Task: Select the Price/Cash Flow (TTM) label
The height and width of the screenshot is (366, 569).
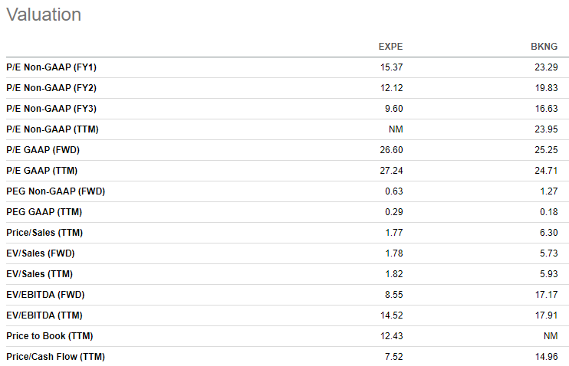Action: tap(55, 357)
